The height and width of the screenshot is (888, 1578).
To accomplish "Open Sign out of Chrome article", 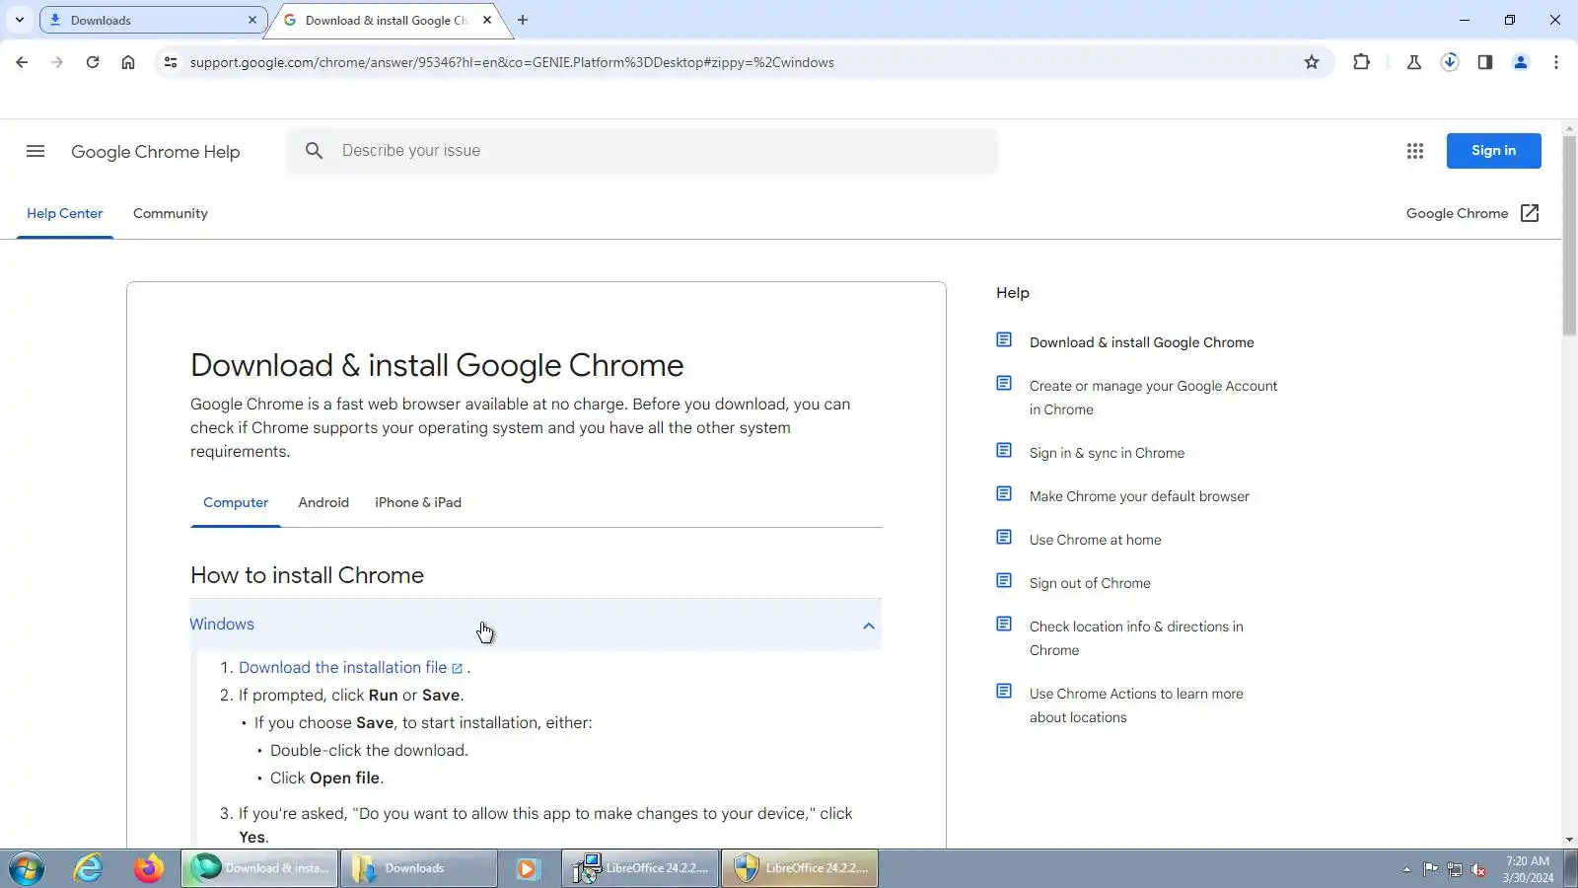I will (1090, 583).
